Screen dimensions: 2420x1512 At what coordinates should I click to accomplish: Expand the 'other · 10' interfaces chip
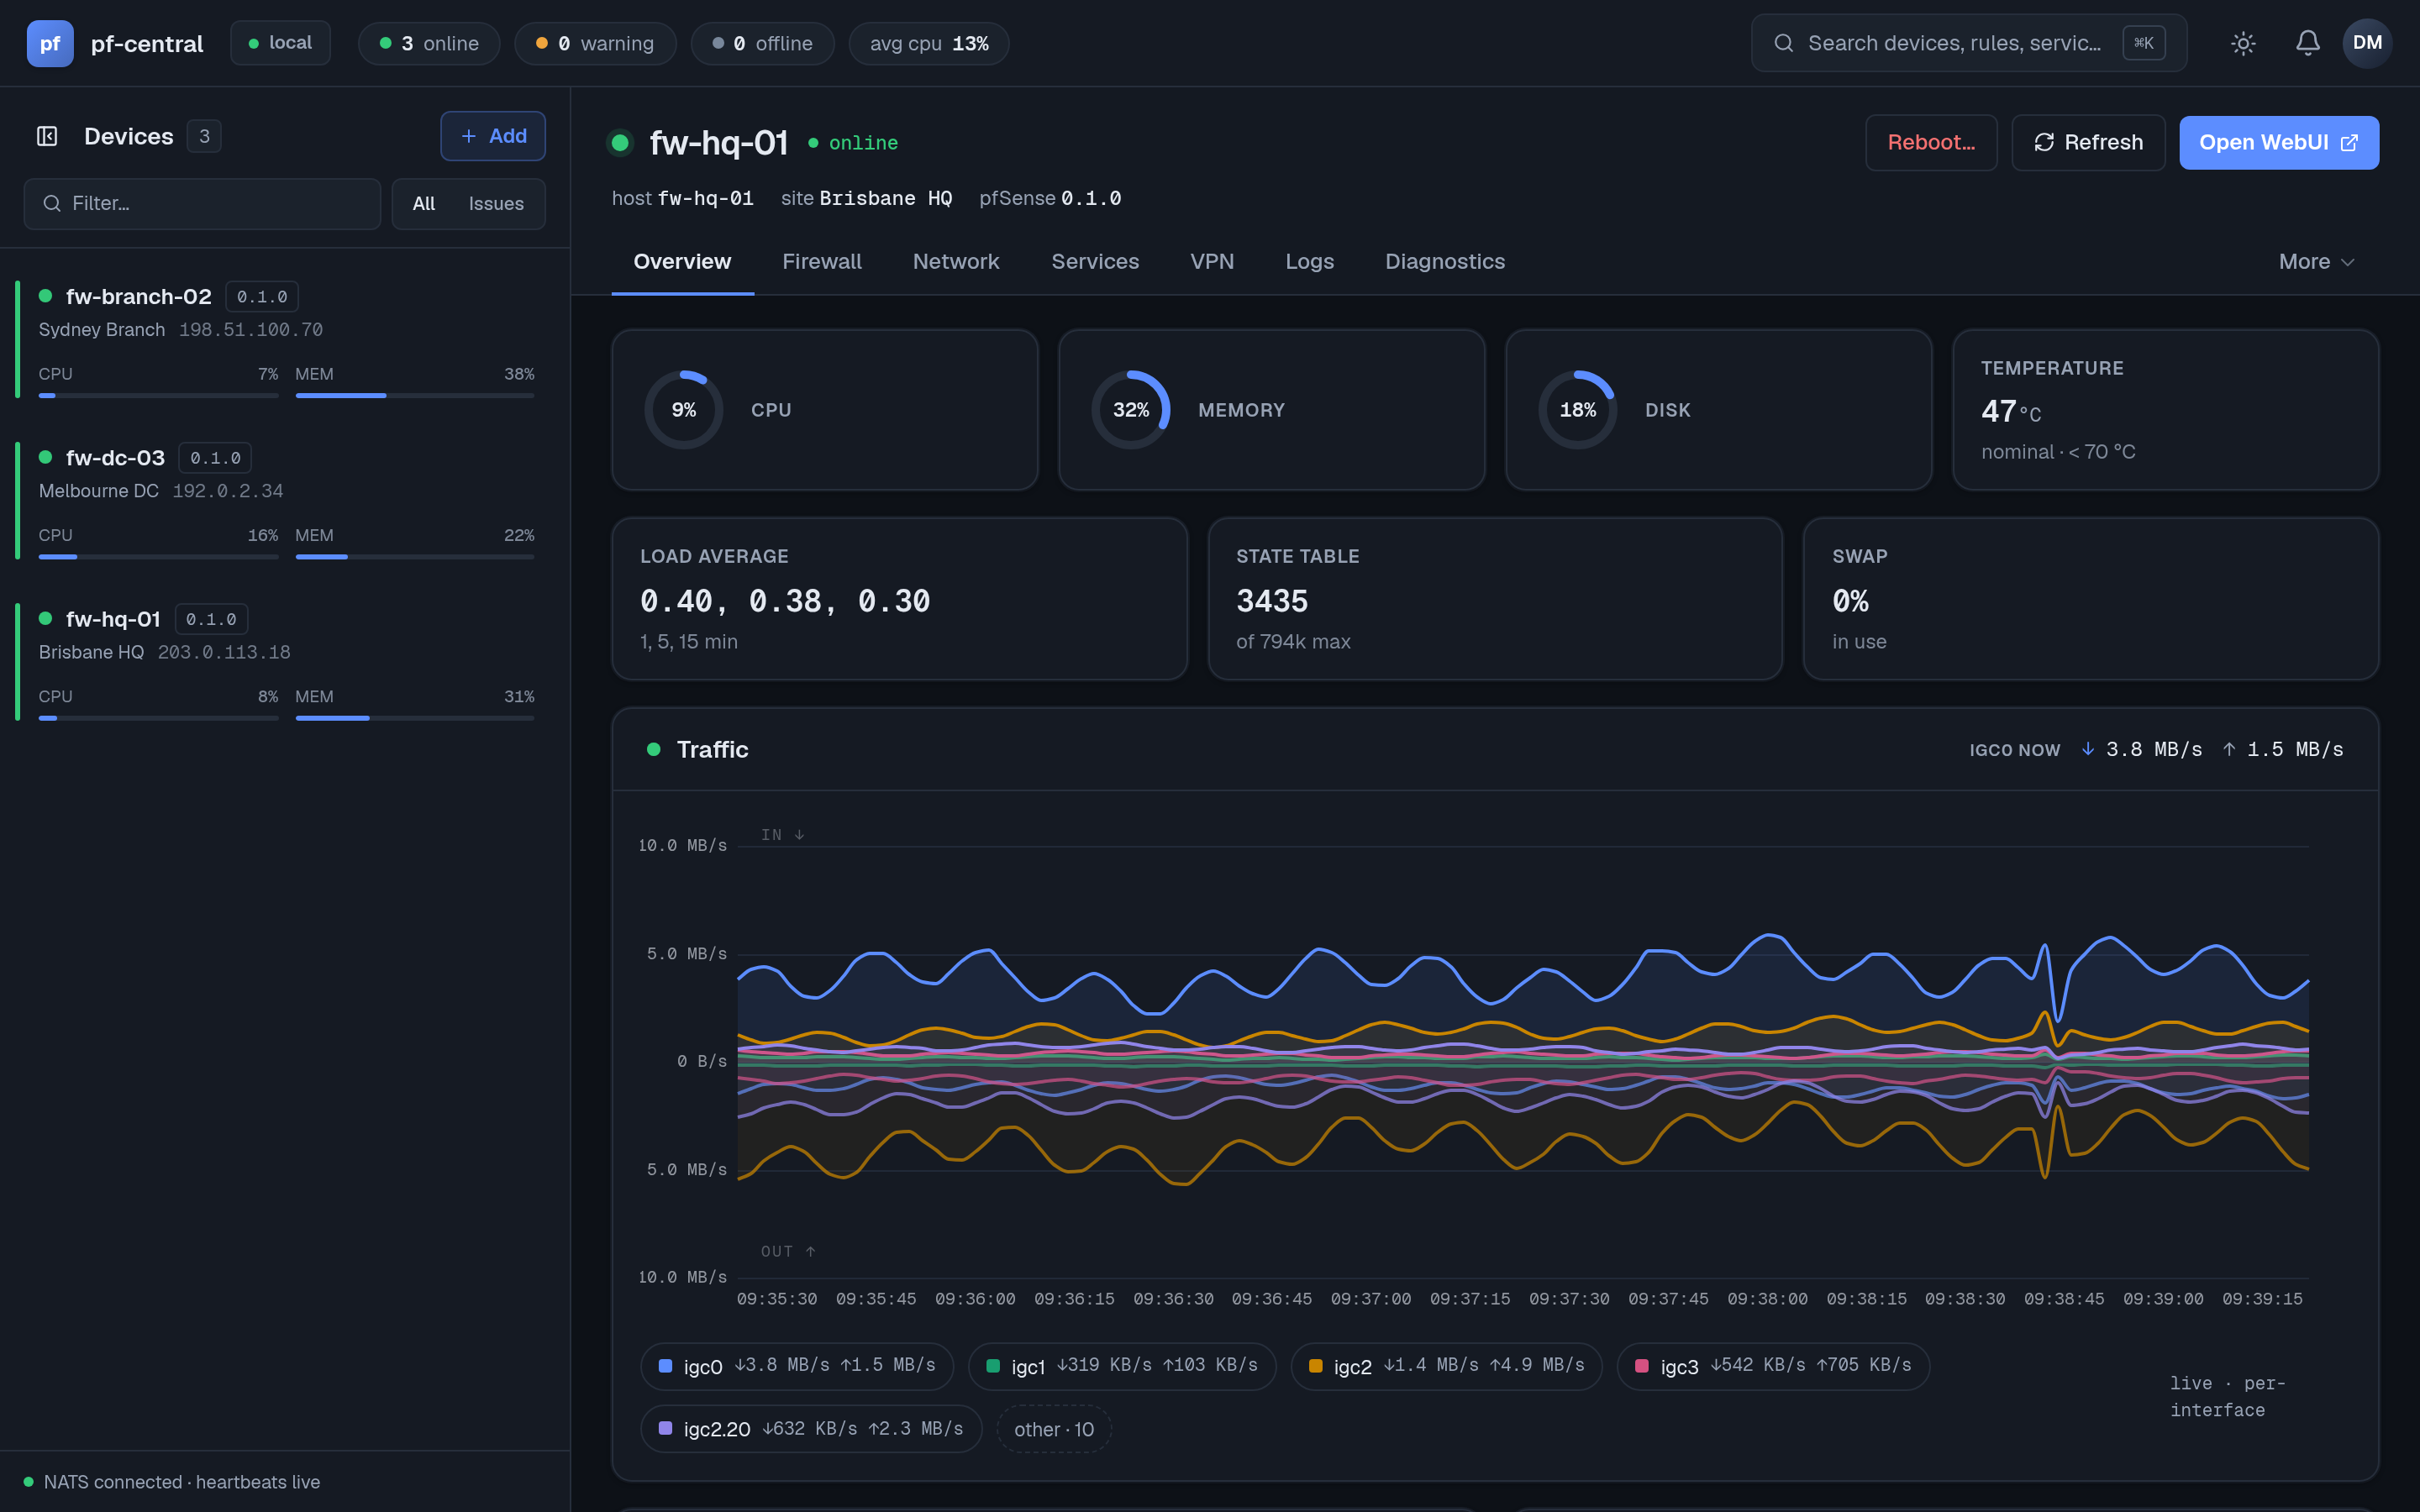click(1054, 1429)
